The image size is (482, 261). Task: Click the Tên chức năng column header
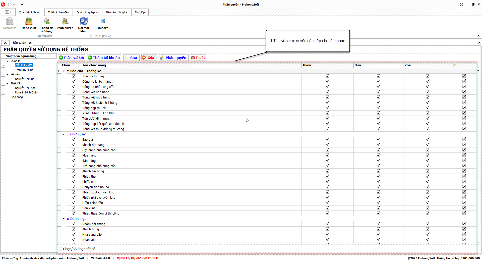point(191,65)
